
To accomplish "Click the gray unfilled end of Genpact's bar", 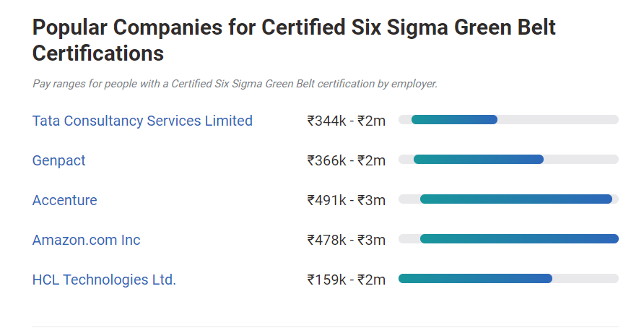I will point(580,159).
